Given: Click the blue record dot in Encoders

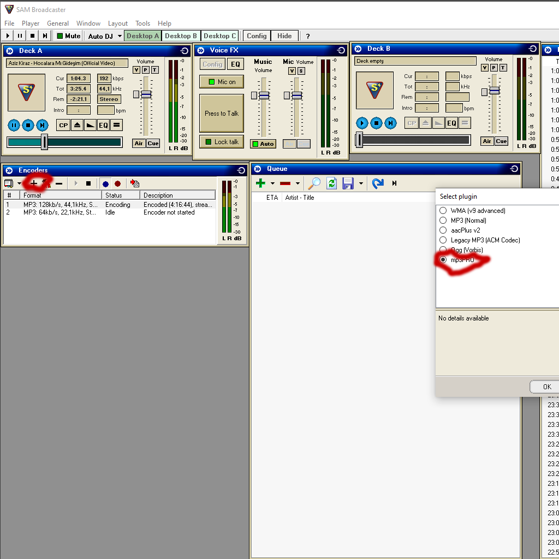Looking at the screenshot, I should tap(105, 183).
